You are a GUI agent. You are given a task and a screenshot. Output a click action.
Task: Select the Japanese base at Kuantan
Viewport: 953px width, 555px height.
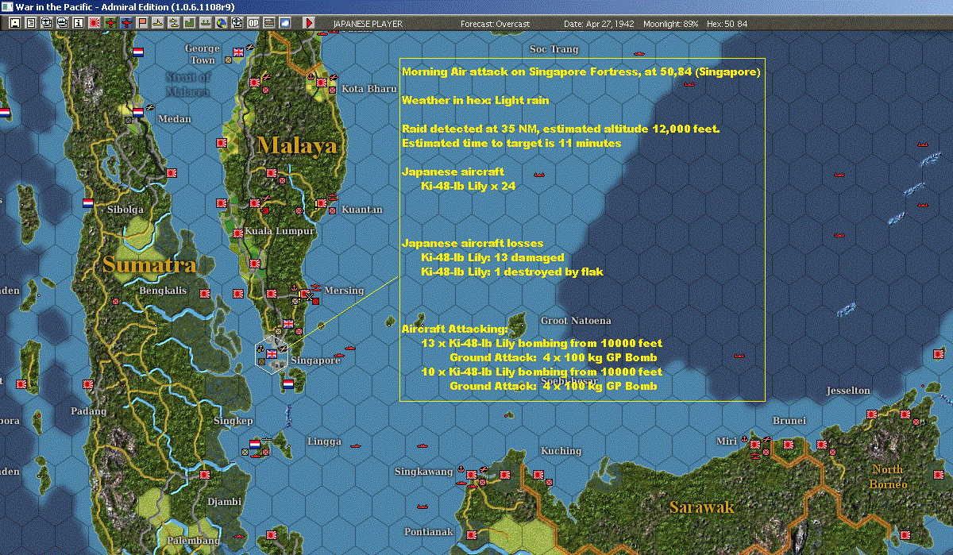(322, 204)
